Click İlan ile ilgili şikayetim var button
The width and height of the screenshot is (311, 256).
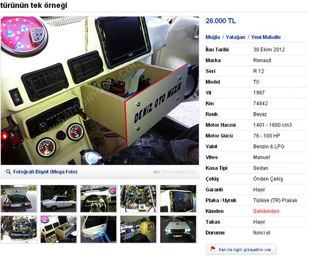[240, 249]
